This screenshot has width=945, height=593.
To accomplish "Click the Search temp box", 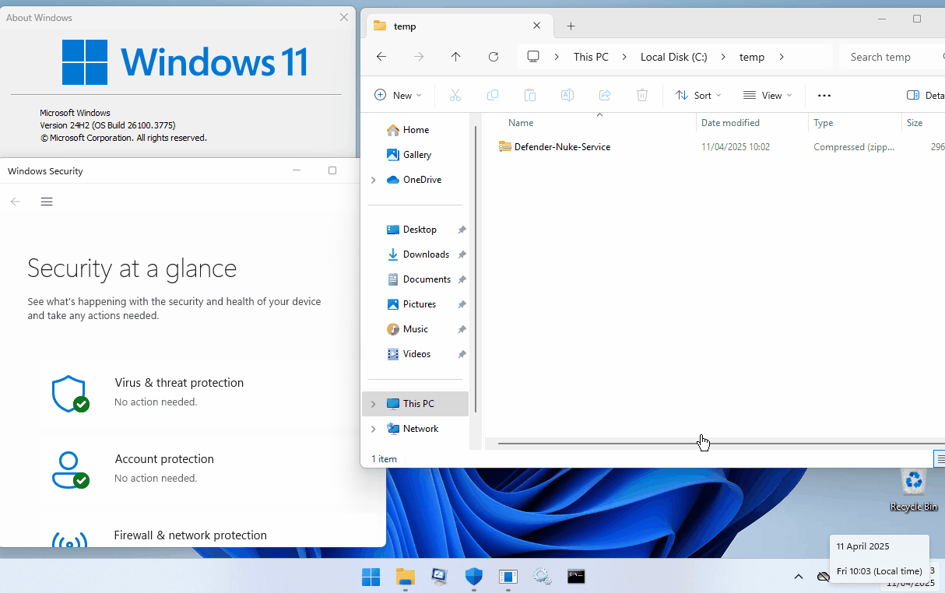I will point(892,57).
